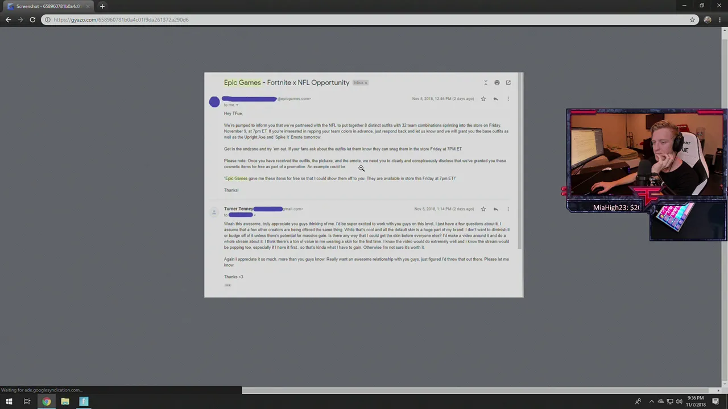728x409 pixels.
Task: Click the collapse-all icon in email header
Action: click(486, 83)
